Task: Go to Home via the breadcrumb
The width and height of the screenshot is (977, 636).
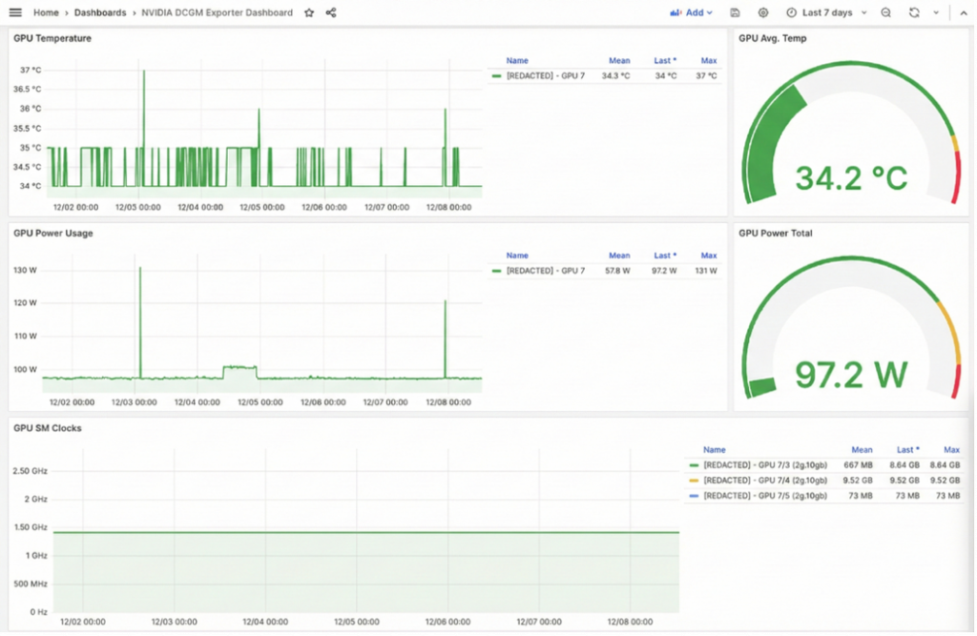Action: [x=46, y=12]
